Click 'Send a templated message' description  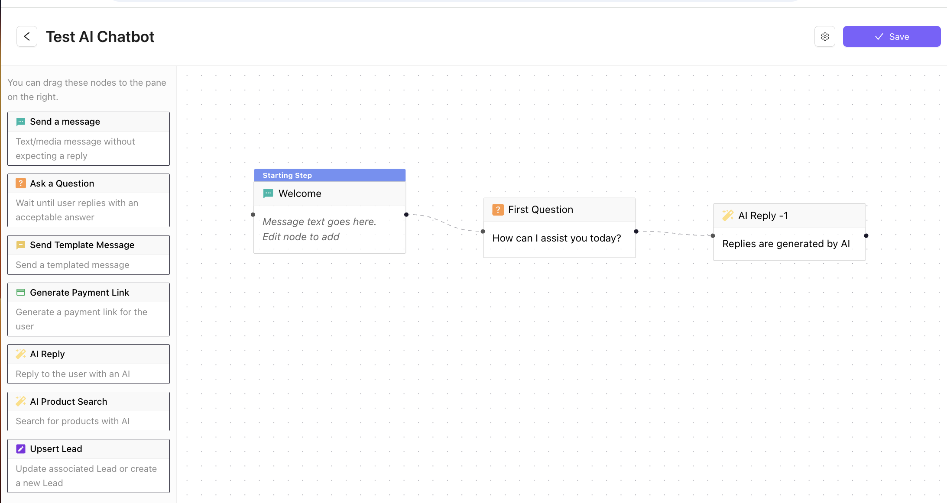pyautogui.click(x=72, y=265)
